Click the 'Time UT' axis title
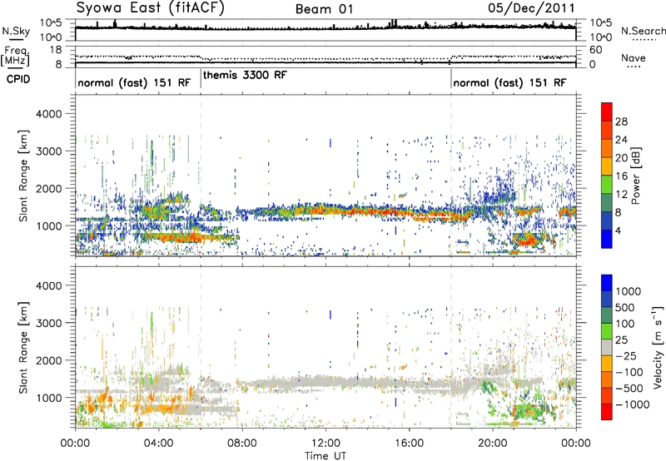 [326, 455]
